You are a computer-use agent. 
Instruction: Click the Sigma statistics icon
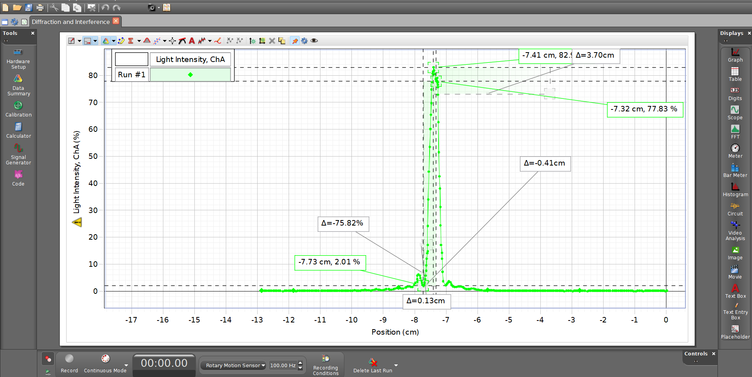(131, 41)
